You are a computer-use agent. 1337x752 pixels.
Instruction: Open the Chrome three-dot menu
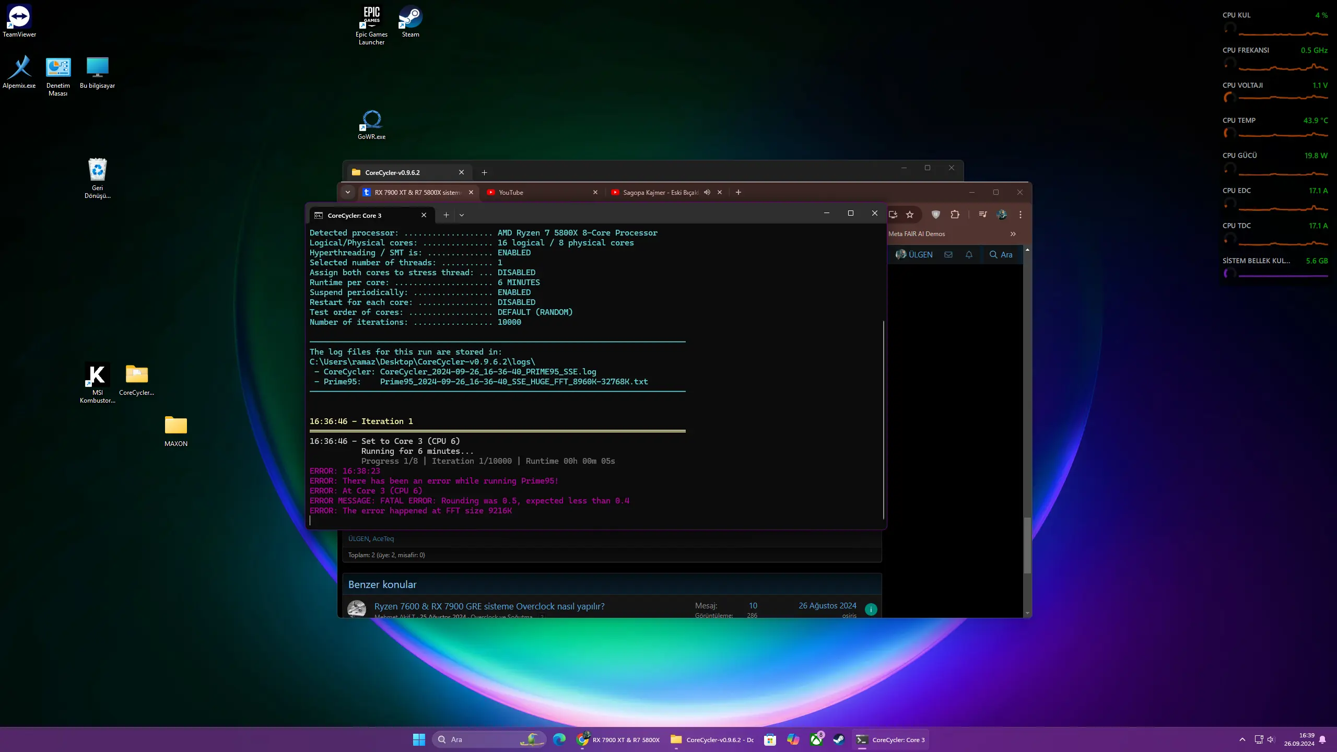(x=1020, y=215)
